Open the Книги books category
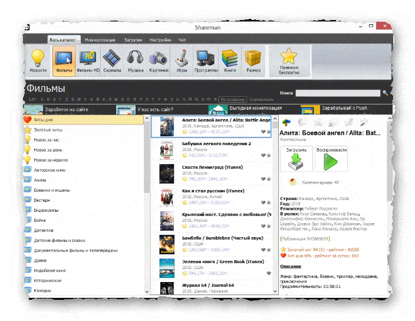This screenshot has width=415, height=321. pos(230,61)
